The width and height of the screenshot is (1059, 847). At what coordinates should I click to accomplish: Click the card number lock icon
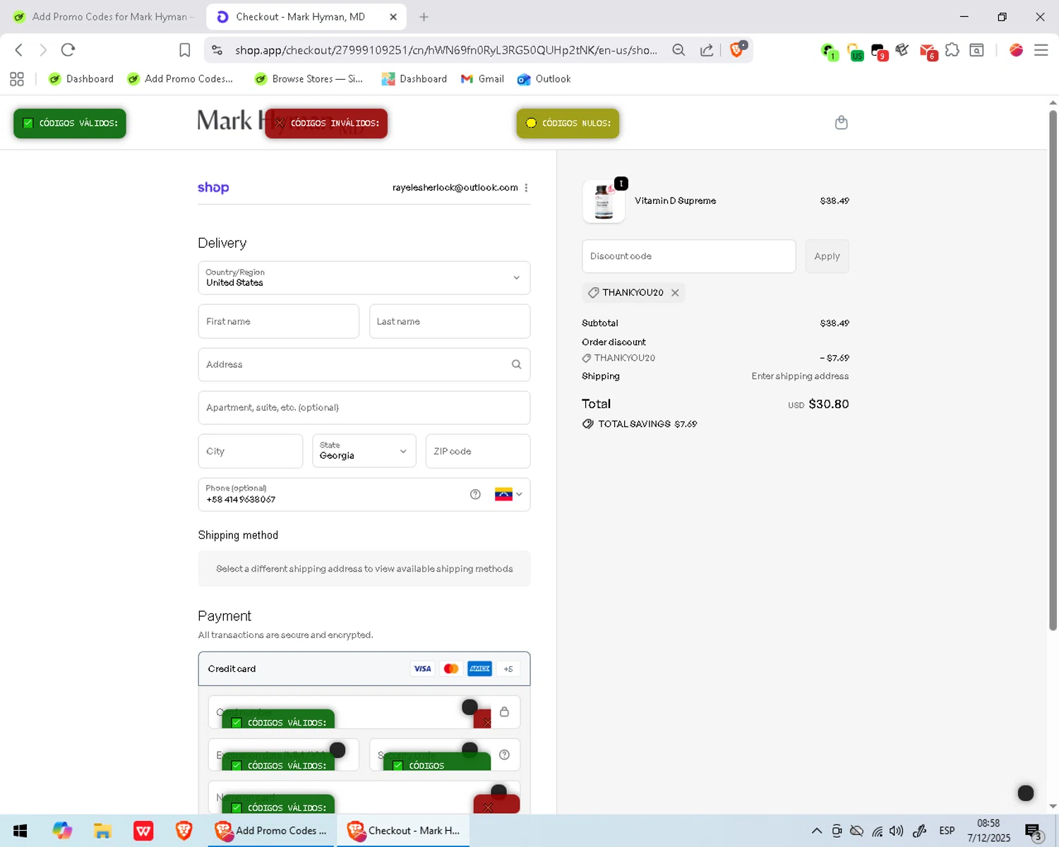point(504,711)
